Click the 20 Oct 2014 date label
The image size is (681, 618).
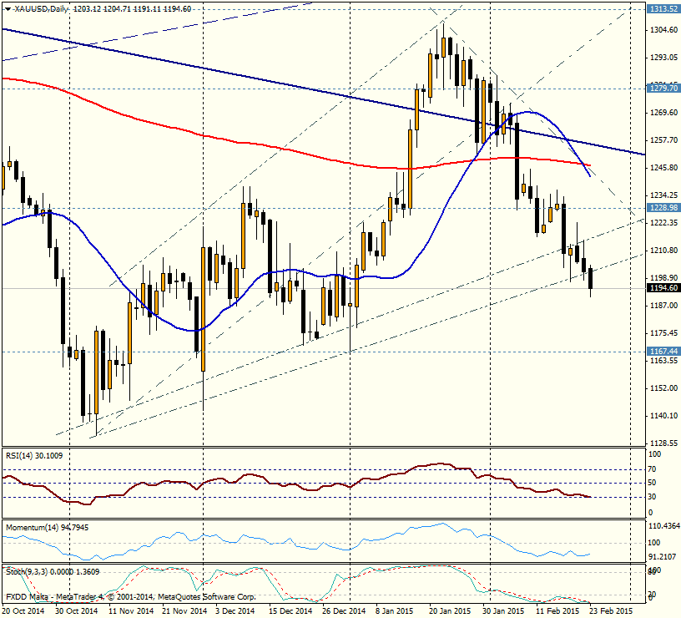coord(25,610)
